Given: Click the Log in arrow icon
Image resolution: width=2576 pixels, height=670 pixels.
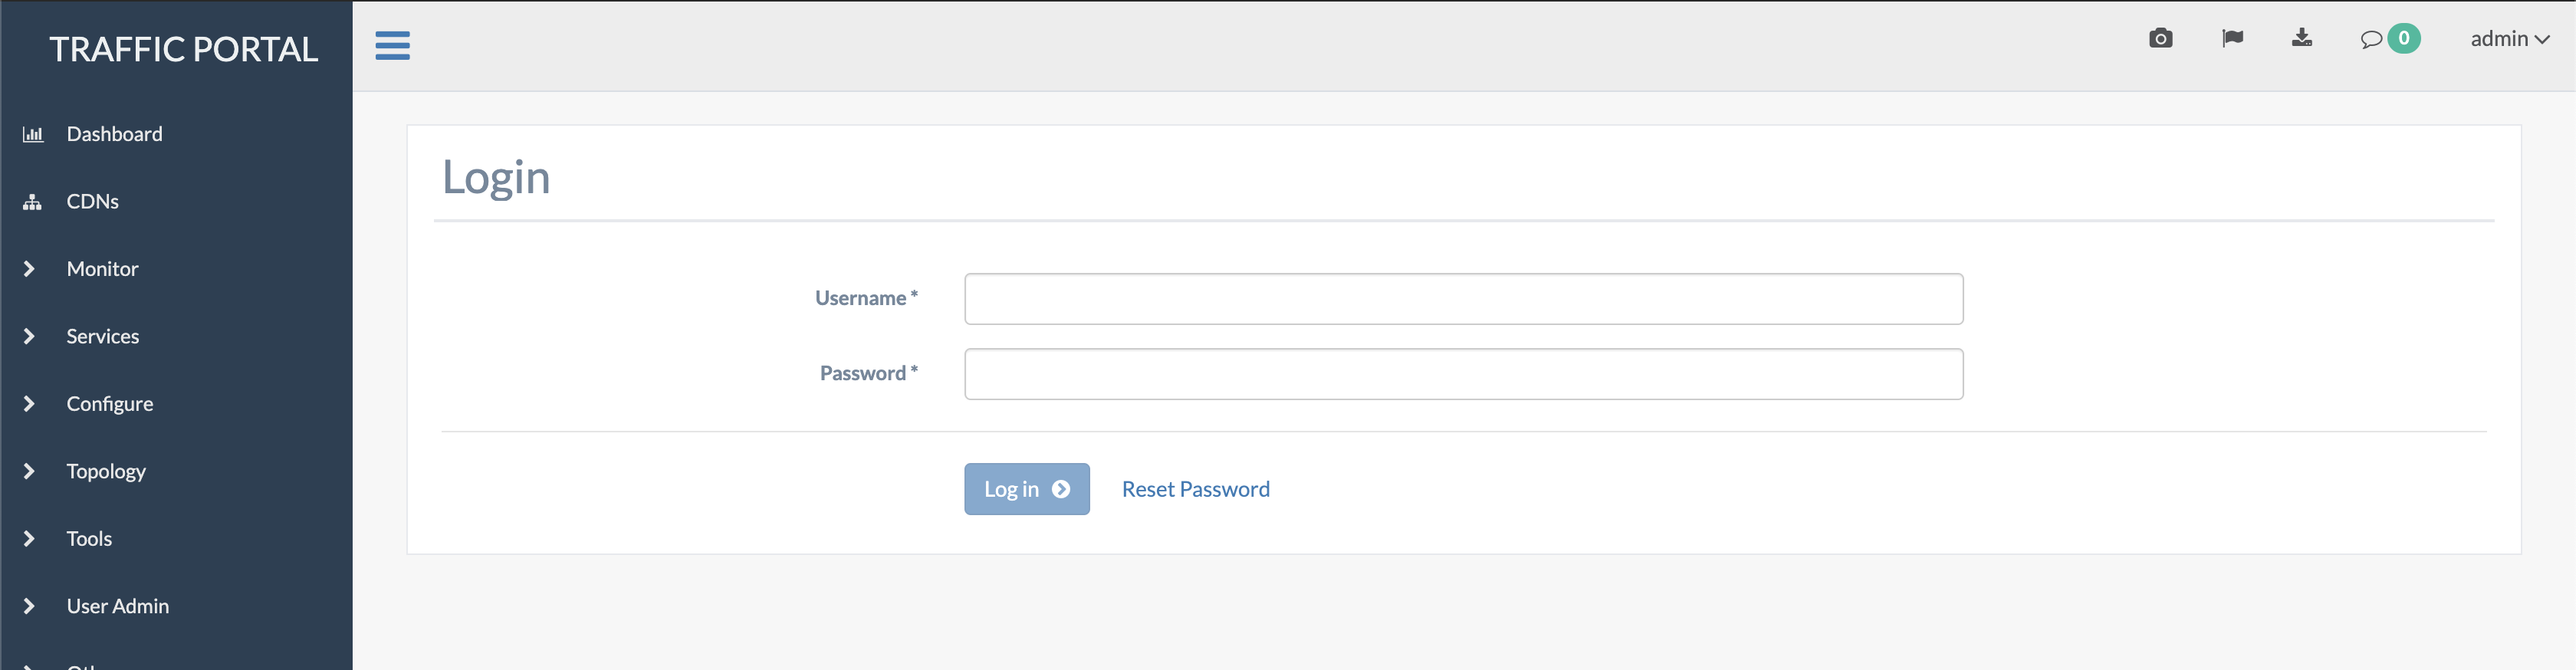Looking at the screenshot, I should (1061, 489).
